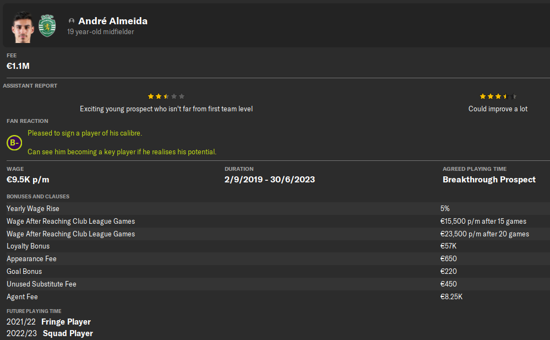Open André Almeida's name link
This screenshot has height=340, width=550.
[113, 21]
